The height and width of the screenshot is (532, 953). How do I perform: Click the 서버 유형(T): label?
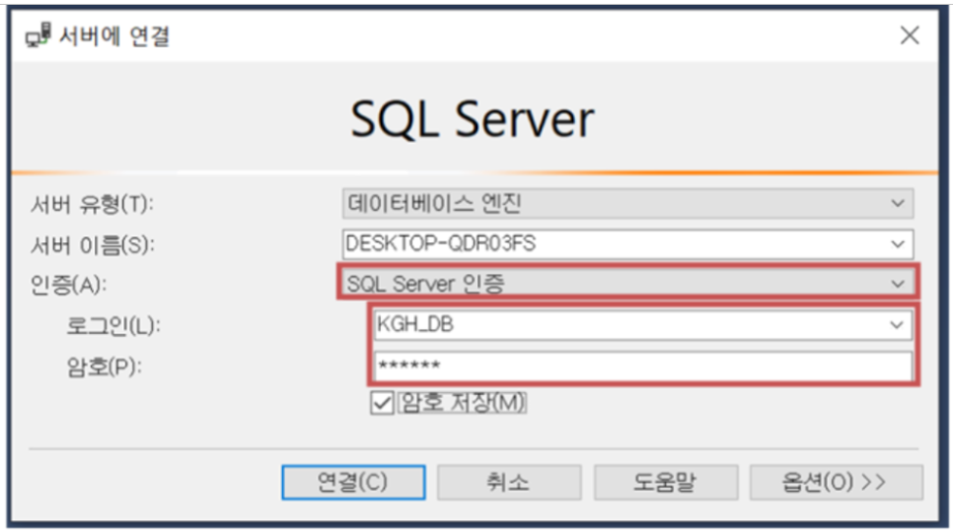point(92,204)
